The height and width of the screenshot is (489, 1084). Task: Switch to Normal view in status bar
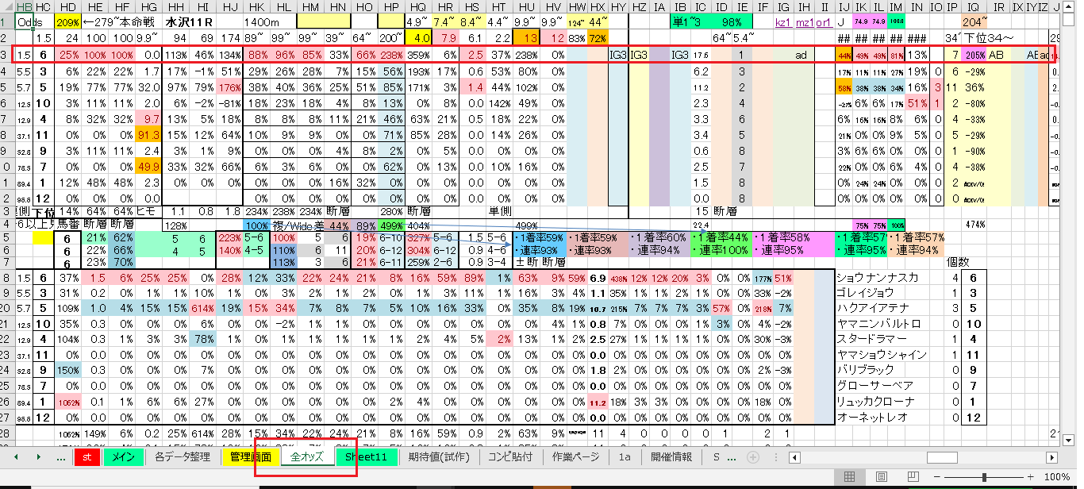[849, 477]
